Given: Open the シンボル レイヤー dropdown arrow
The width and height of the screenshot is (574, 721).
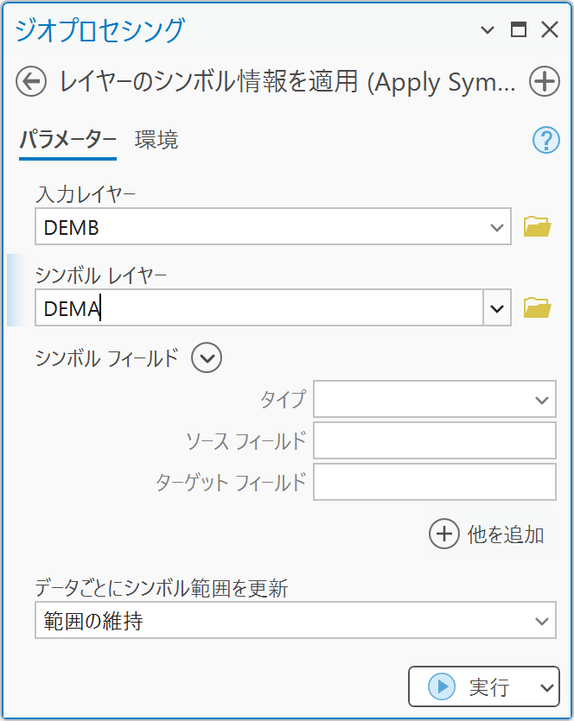Looking at the screenshot, I should click(x=497, y=307).
